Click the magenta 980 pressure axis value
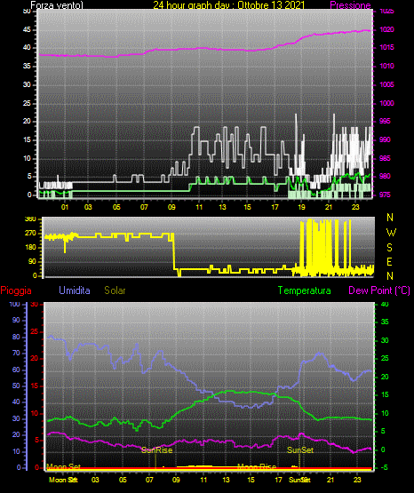Viewport: 414px width, 493px height. coord(385,176)
